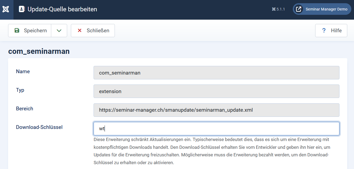Click the Name field showing com_seminarman
The width and height of the screenshot is (354, 169).
(x=216, y=73)
